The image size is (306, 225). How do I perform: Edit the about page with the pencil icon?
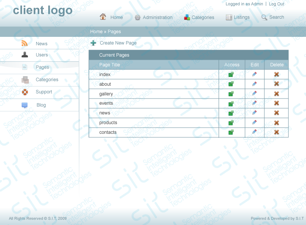click(x=254, y=84)
